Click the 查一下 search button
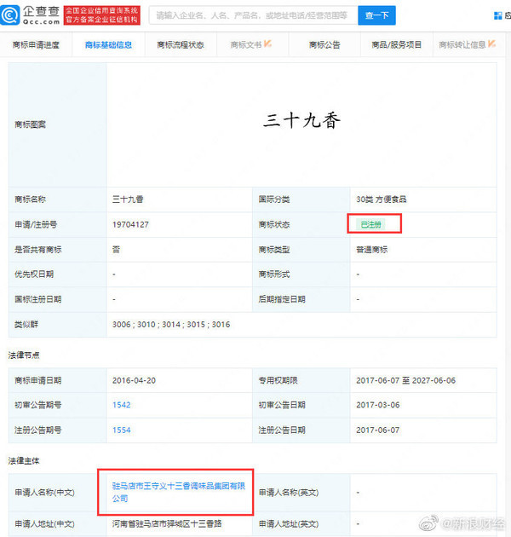511x537 pixels. (x=376, y=15)
